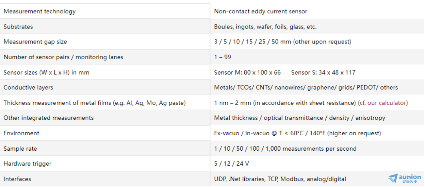Click the "1 – 99" value cell
The image size is (425, 187).
pos(223,57)
